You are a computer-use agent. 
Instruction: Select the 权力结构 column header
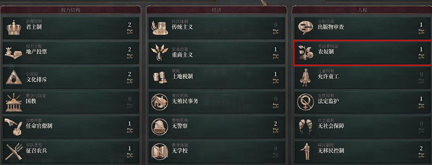pos(71,10)
